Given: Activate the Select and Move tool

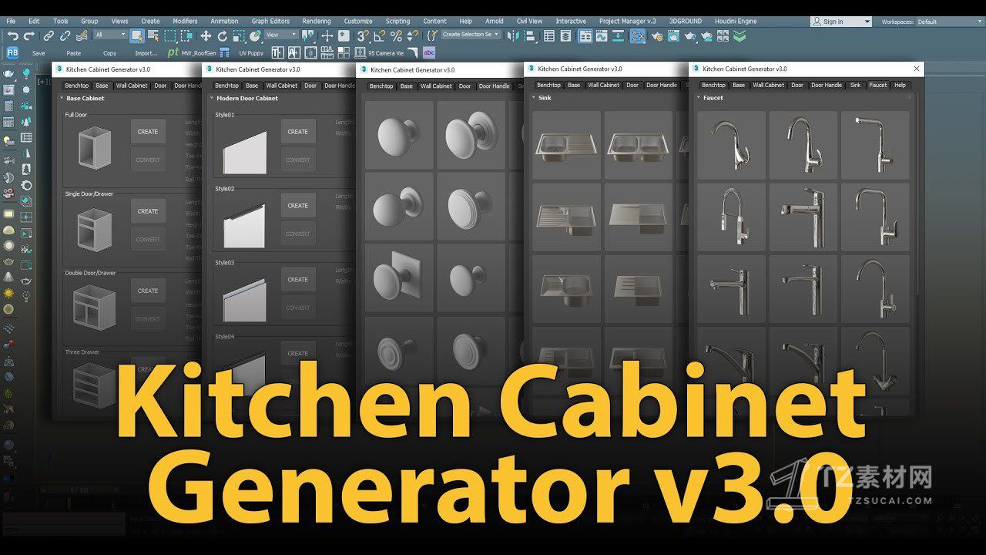Looking at the screenshot, I should pos(206,35).
